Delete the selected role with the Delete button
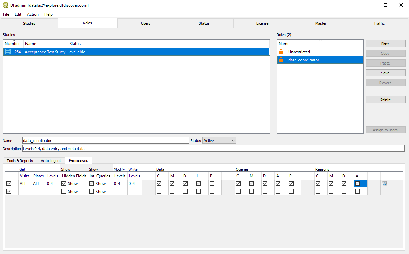Viewport: 409px width, 254px height. (x=385, y=99)
